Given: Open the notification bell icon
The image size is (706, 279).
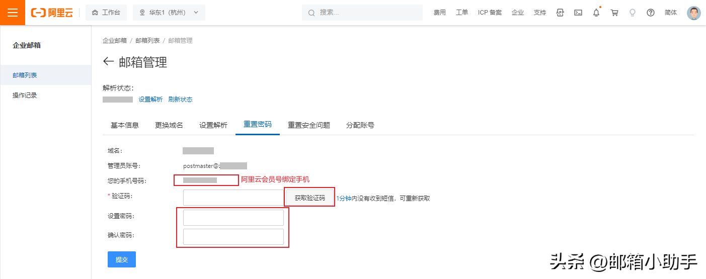Looking at the screenshot, I should click(x=596, y=13).
